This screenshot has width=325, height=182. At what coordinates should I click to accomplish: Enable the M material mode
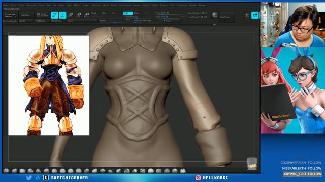[x=113, y=13]
